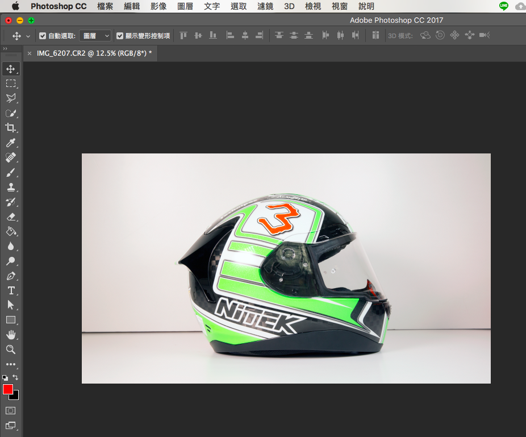Open the 濾鏡 menu
The height and width of the screenshot is (437, 526).
pos(265,6)
